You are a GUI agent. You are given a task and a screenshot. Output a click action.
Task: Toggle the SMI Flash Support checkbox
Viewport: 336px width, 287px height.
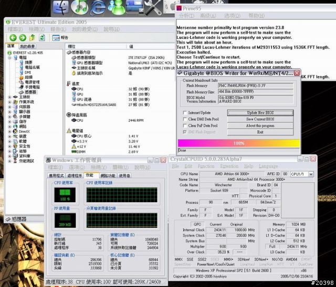(185, 132)
